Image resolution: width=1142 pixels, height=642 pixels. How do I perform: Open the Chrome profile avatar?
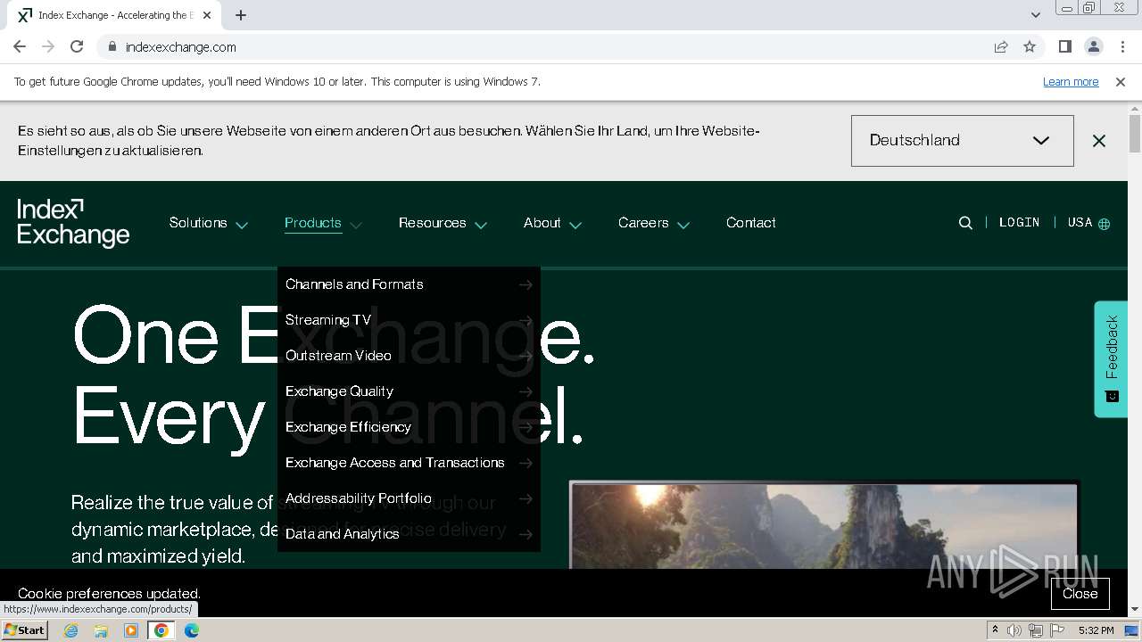click(1093, 46)
